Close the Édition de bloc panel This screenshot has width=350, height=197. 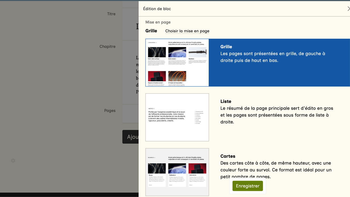point(348,9)
